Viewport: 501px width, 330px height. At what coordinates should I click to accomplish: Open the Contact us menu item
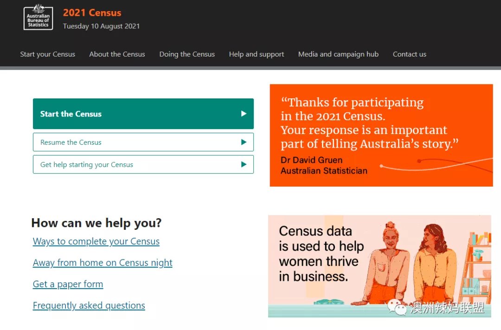pyautogui.click(x=409, y=54)
